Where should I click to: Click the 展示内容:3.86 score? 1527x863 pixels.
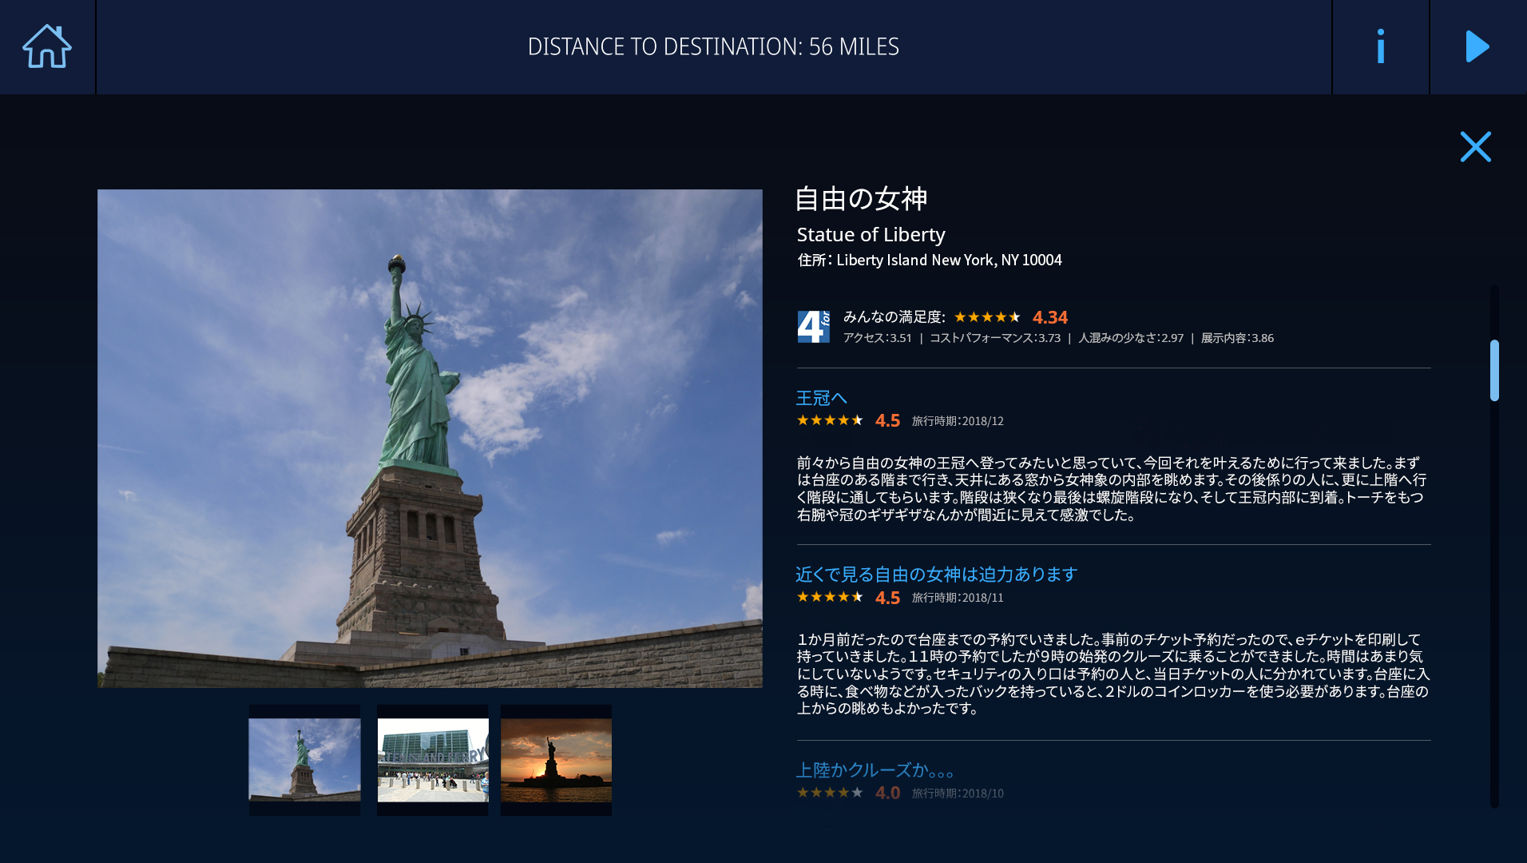pos(1237,338)
